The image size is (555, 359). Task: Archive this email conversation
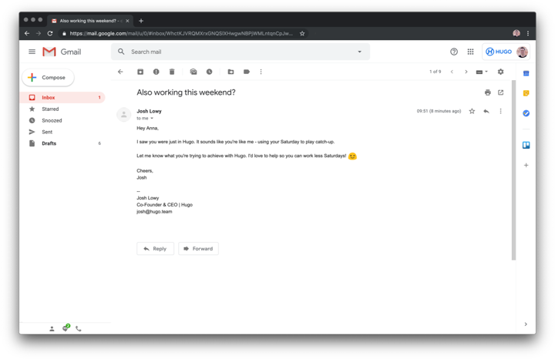coord(140,72)
